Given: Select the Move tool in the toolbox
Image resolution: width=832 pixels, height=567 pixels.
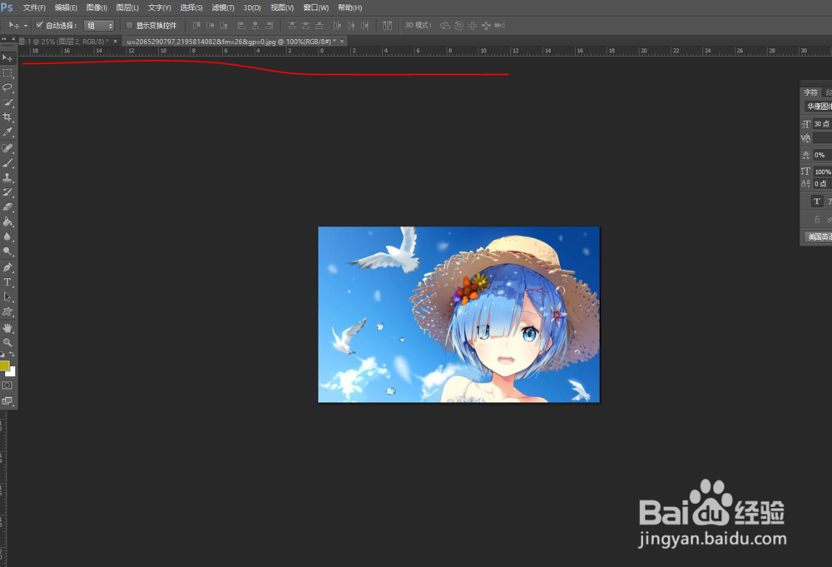Looking at the screenshot, I should tap(7, 58).
